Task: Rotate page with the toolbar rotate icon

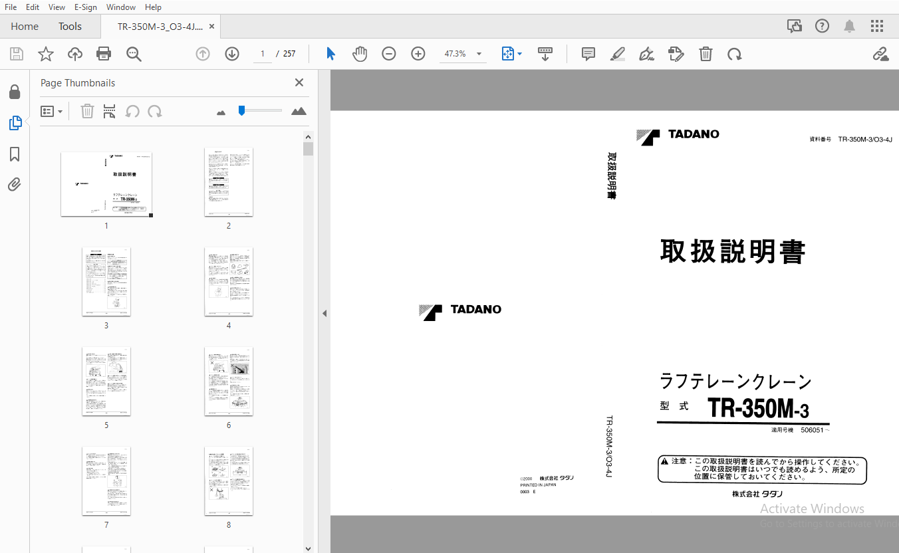Action: tap(735, 54)
